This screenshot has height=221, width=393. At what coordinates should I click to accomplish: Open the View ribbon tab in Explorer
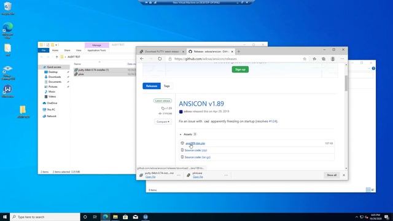point(79,50)
